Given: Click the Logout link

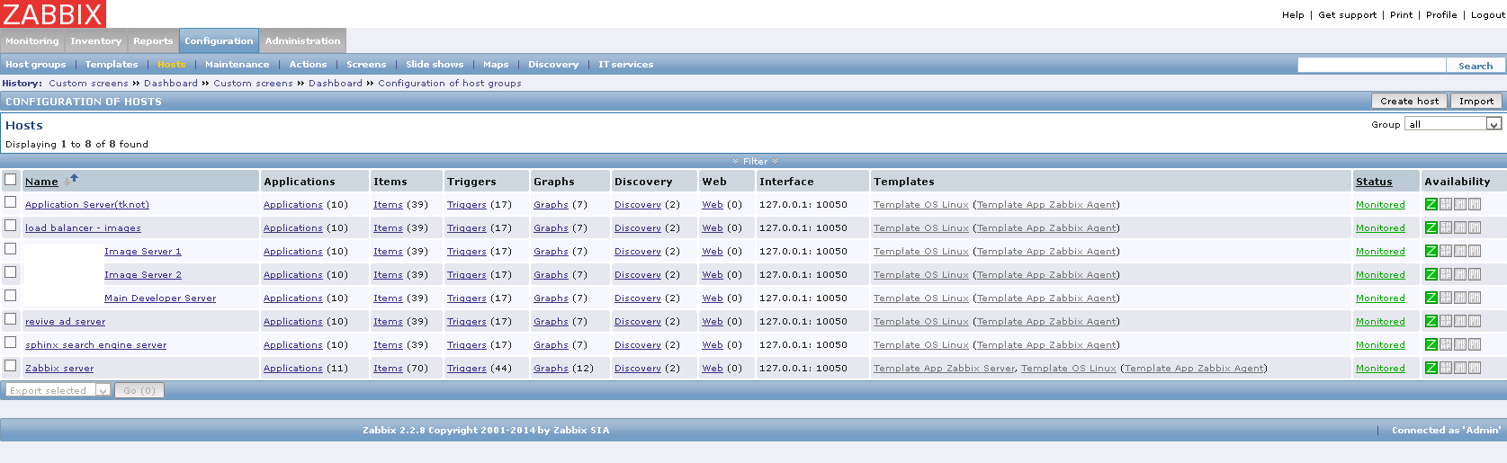Looking at the screenshot, I should [x=1488, y=14].
